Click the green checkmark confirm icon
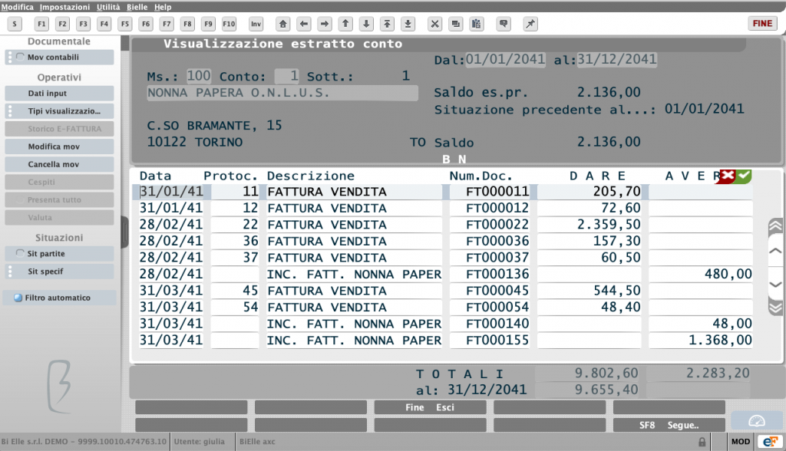Screen dimensions: 786x451 [x=744, y=176]
